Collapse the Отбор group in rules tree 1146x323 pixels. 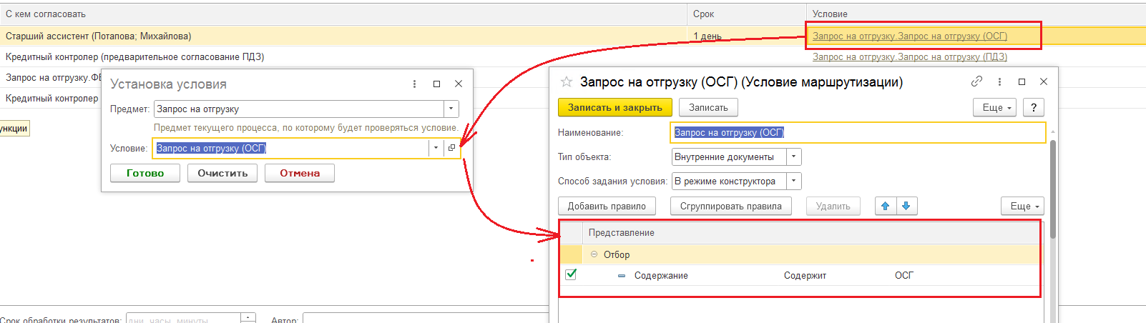click(x=594, y=254)
